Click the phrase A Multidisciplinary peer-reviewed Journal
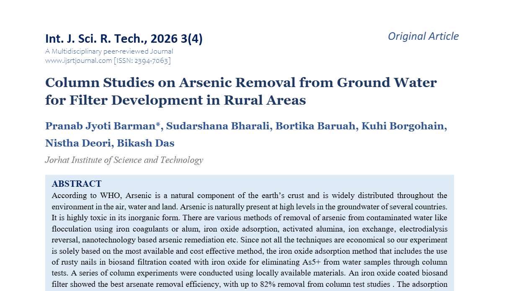511x291 pixels. click(x=109, y=51)
